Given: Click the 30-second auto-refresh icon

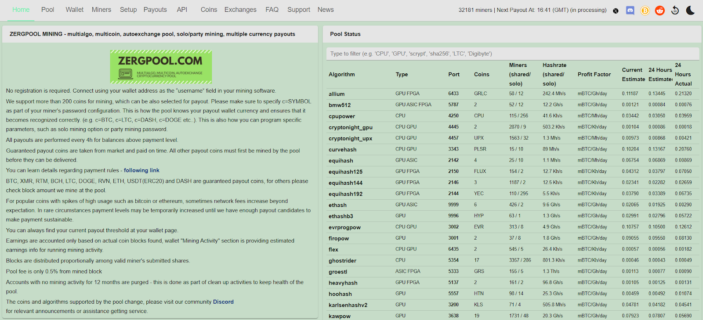Looking at the screenshot, I should click(x=675, y=11).
